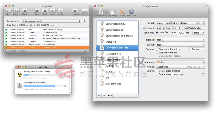Switch to the Configurations tab
214x133 pixels.
click(x=101, y=13)
